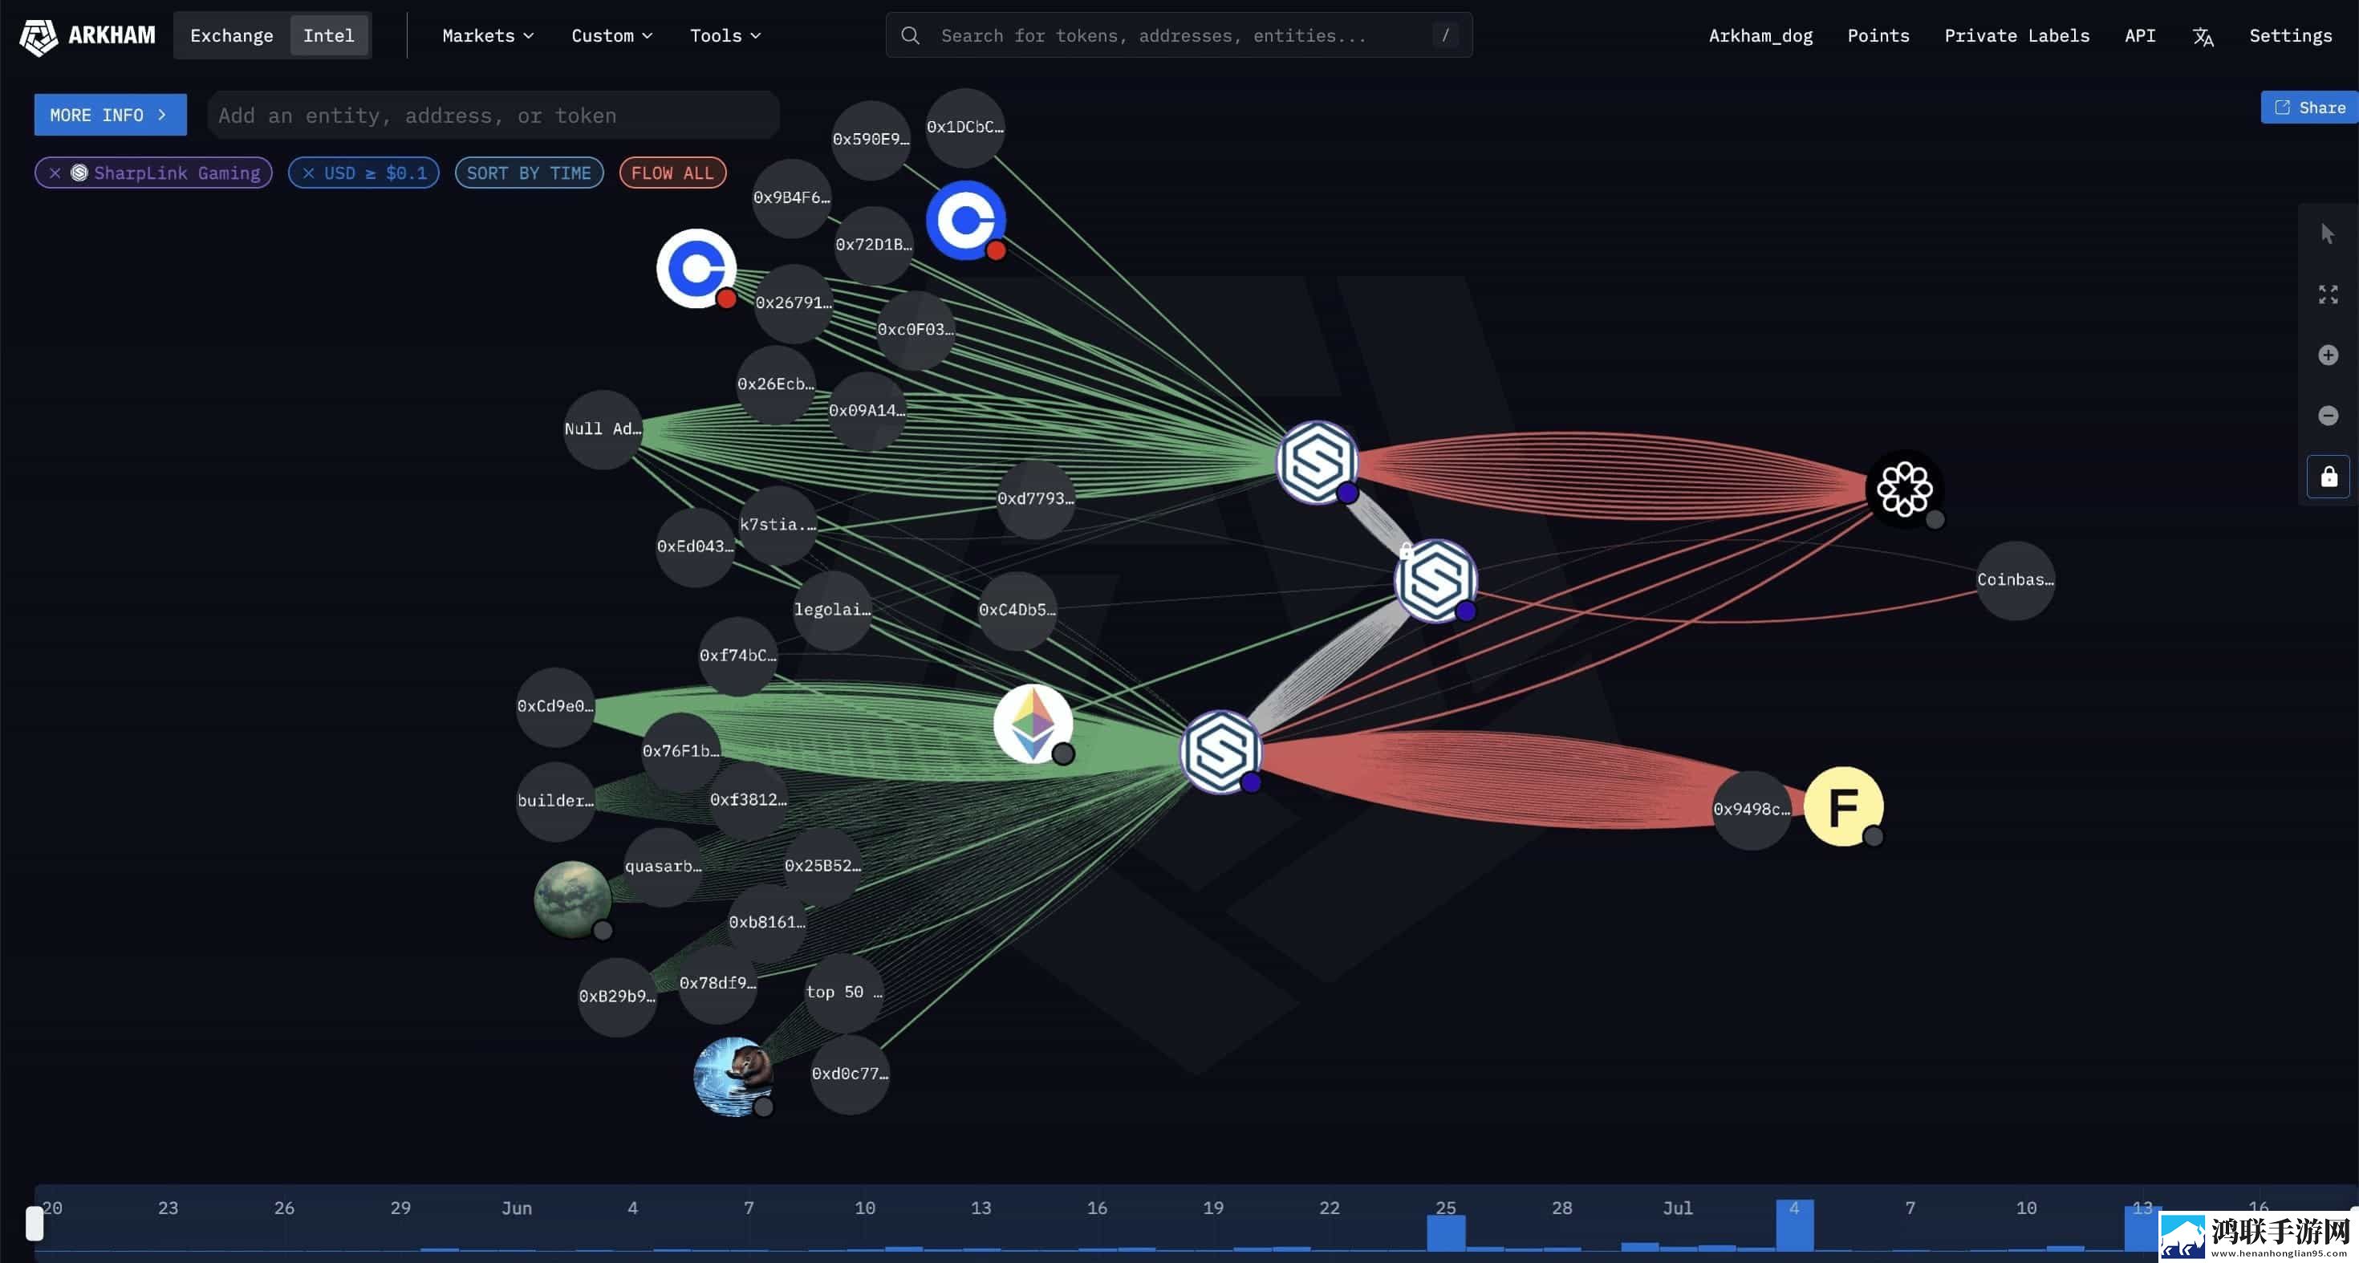Select the 0xd0c77 node
Screen dimensions: 2359x1263
click(x=850, y=1074)
